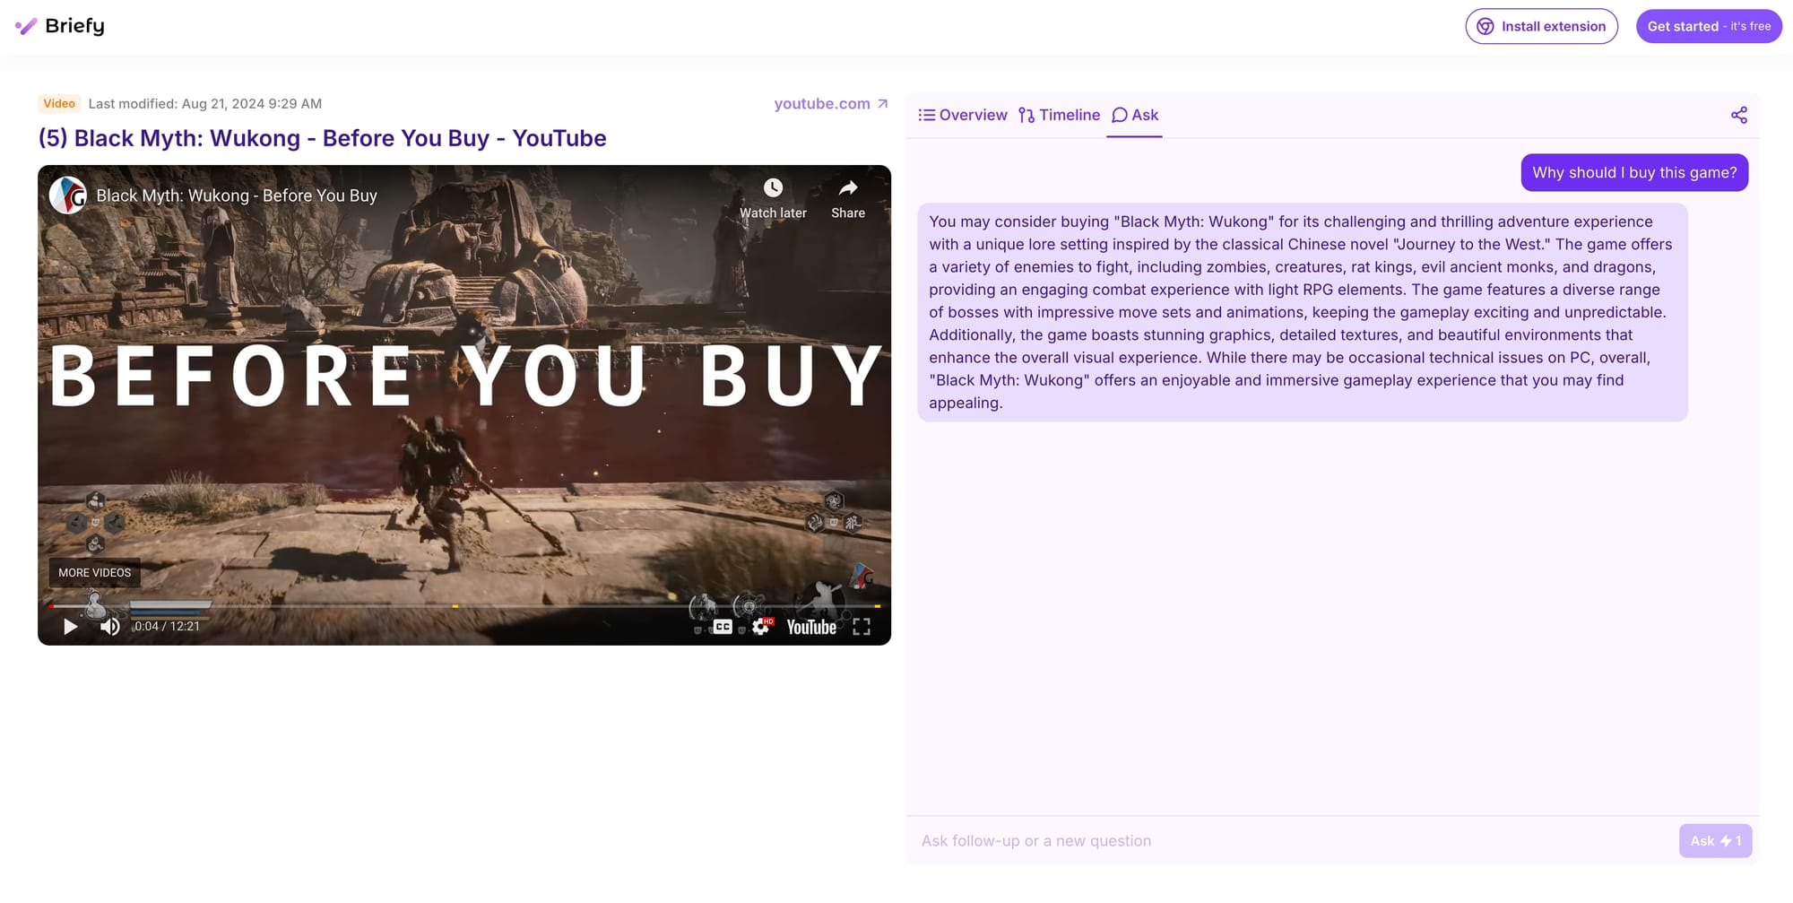The image size is (1793, 903).
Task: Open video settings gear
Action: [x=761, y=627]
